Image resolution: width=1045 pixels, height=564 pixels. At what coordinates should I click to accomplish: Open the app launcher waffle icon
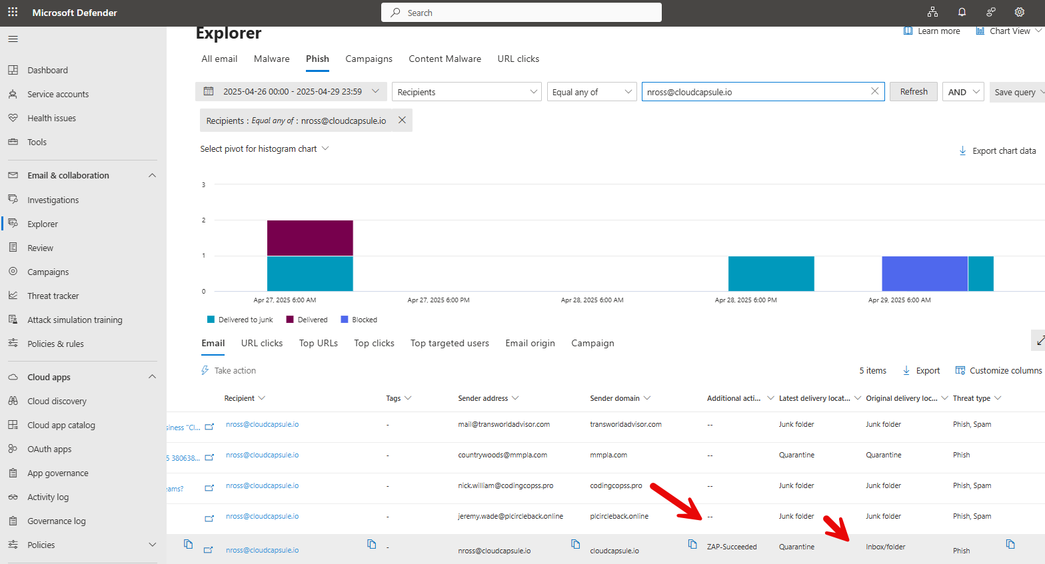tap(13, 12)
